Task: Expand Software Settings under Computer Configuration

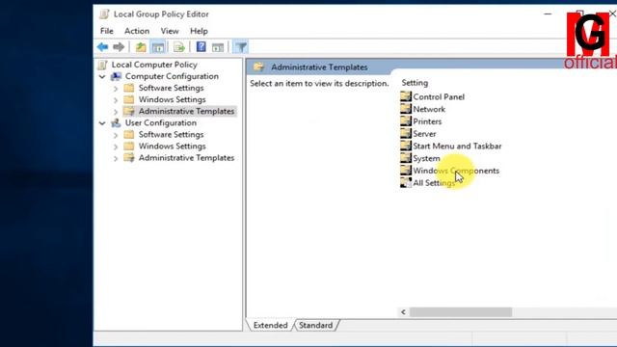Action: 116,89
